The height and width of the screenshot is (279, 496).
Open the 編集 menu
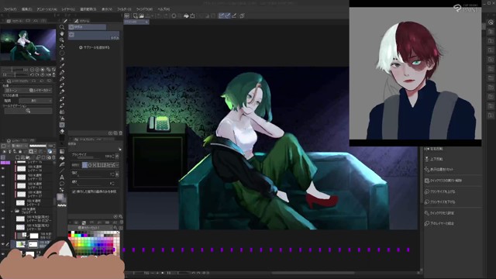point(27,9)
